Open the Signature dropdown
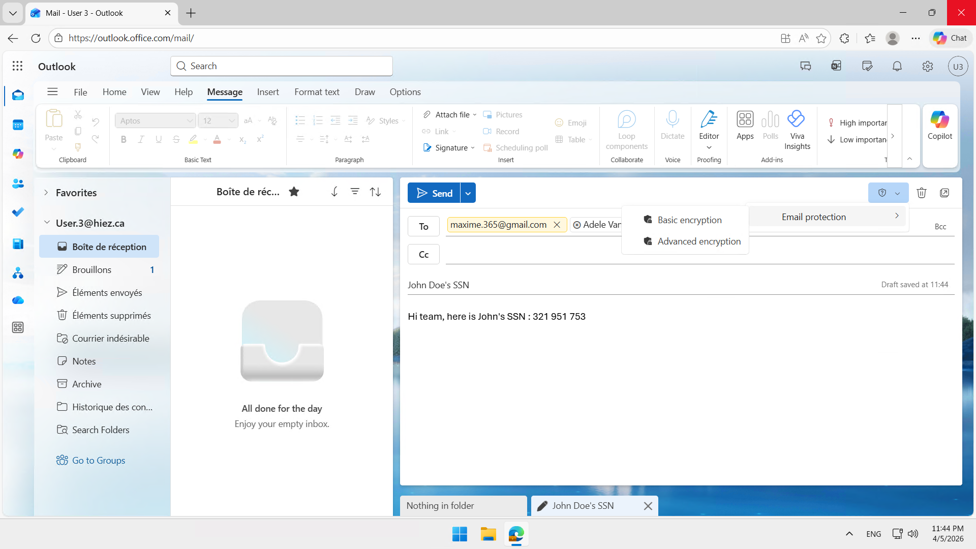The height and width of the screenshot is (549, 976). tap(449, 148)
